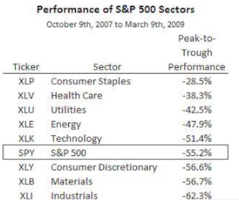This screenshot has width=239, height=200.
Task: Select the XLE ticker symbol
Action: [26, 124]
